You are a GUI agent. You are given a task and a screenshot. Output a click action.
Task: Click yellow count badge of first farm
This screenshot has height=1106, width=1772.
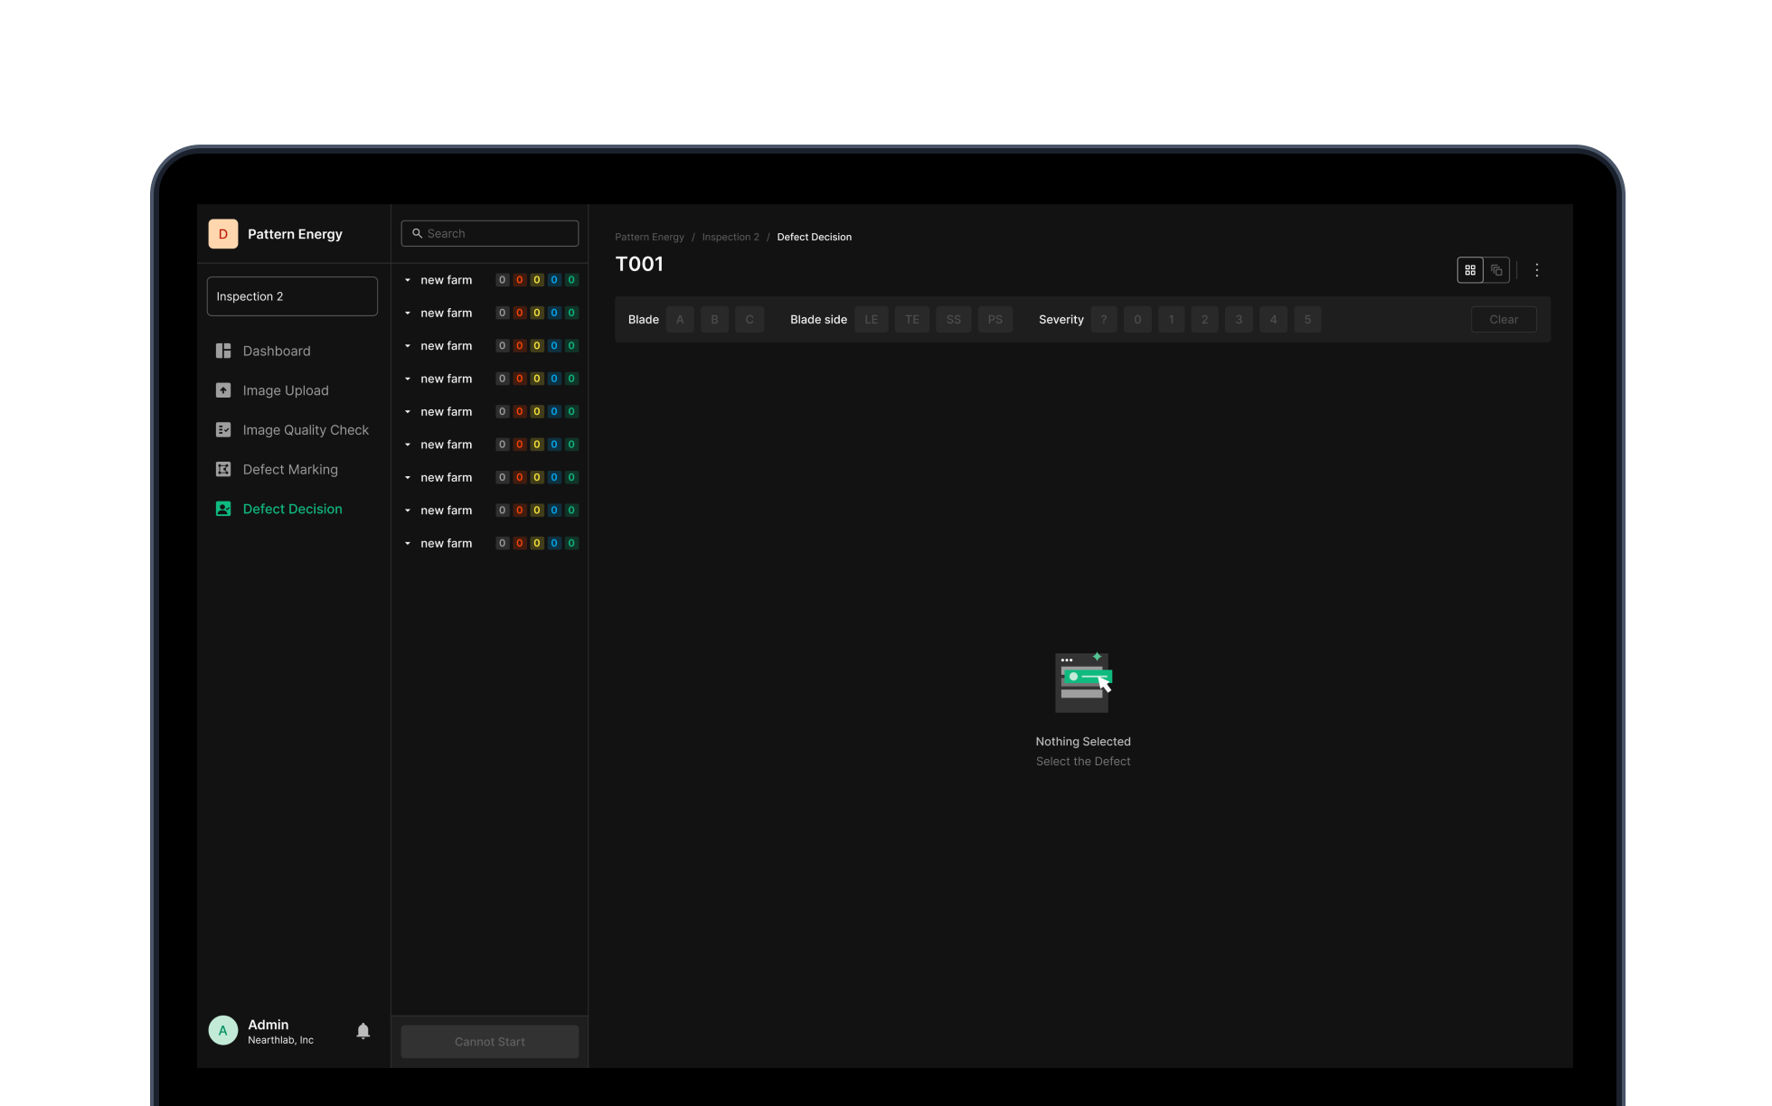point(537,280)
